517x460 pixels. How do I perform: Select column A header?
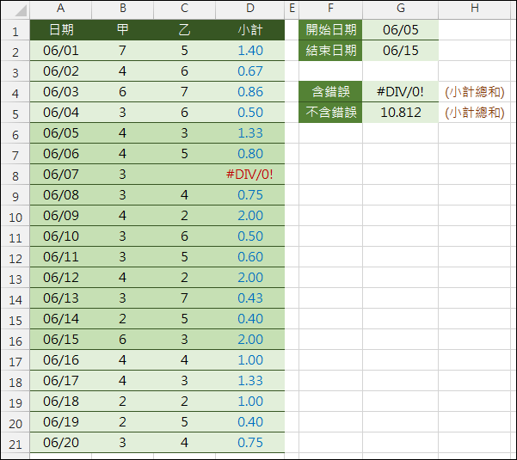coord(61,9)
